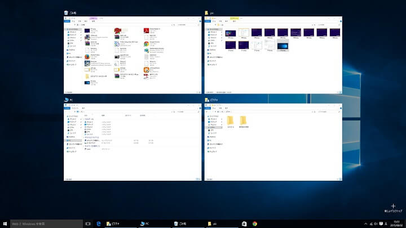Switch to ごみ箱 window via taskbar button

pos(188,223)
